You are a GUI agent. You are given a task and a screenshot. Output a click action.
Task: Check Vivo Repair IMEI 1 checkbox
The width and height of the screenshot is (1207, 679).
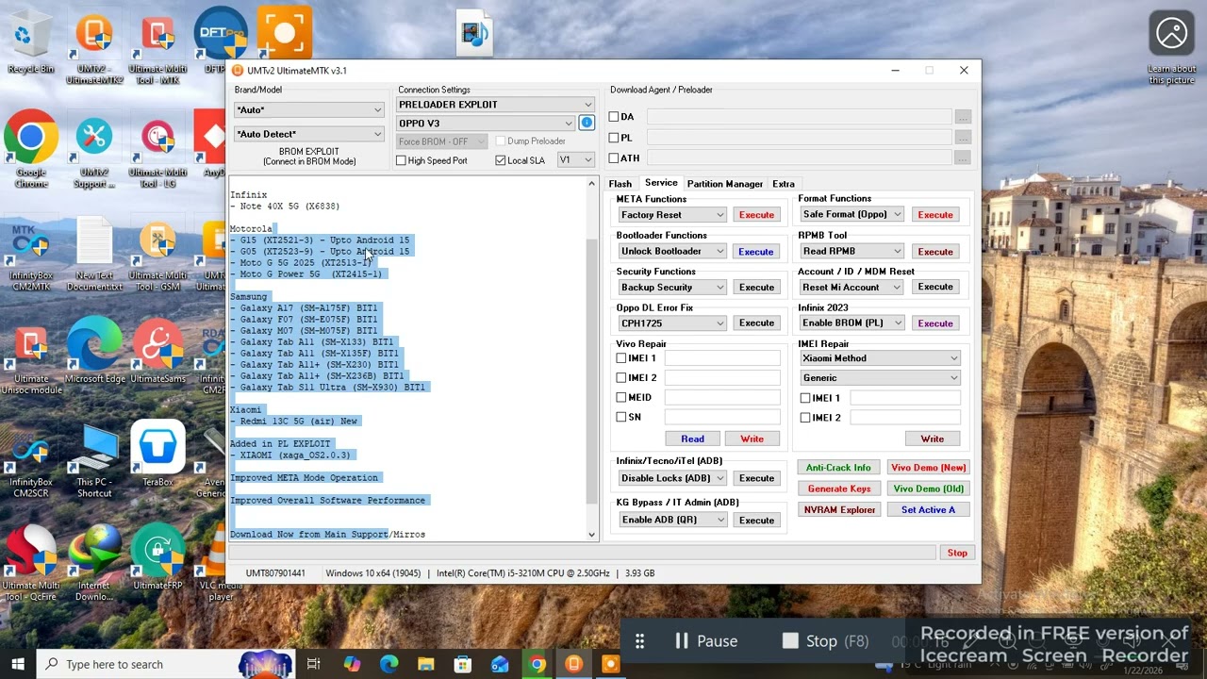(621, 358)
